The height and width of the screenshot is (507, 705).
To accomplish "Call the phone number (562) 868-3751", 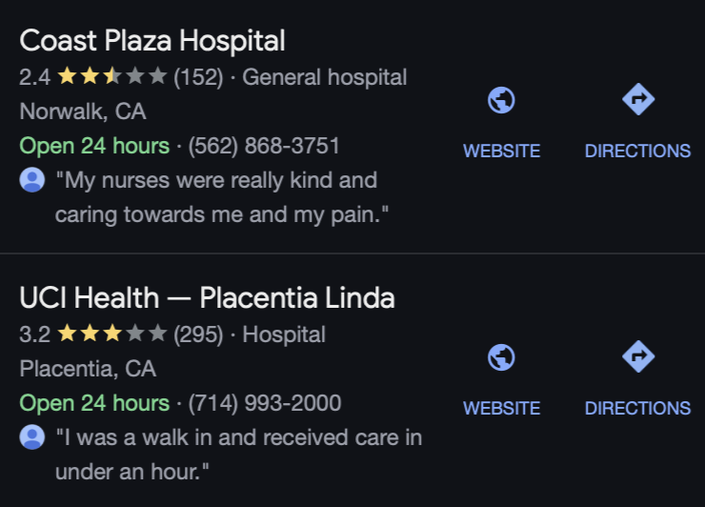I will 264,146.
